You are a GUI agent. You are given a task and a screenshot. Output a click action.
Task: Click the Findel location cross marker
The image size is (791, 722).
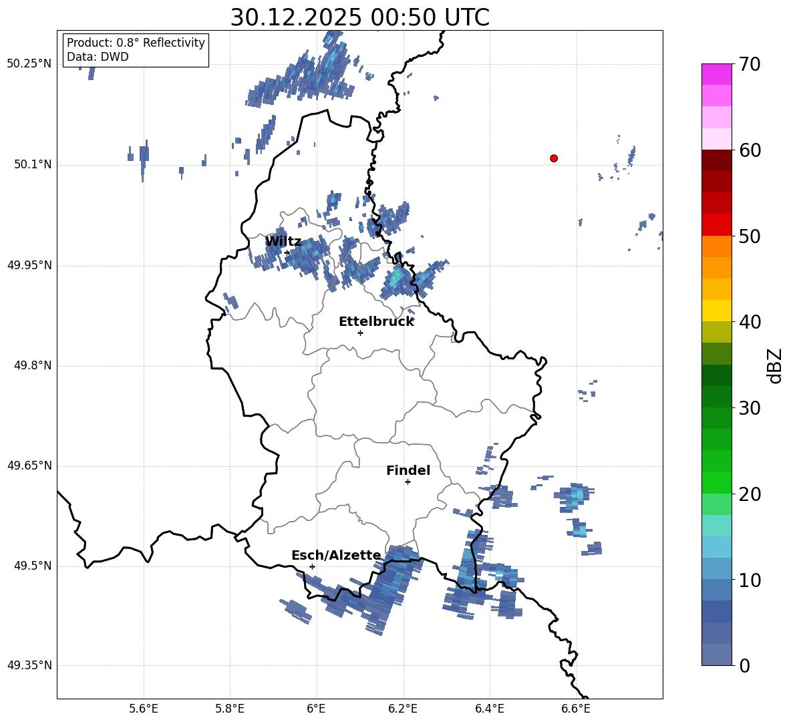pos(408,482)
